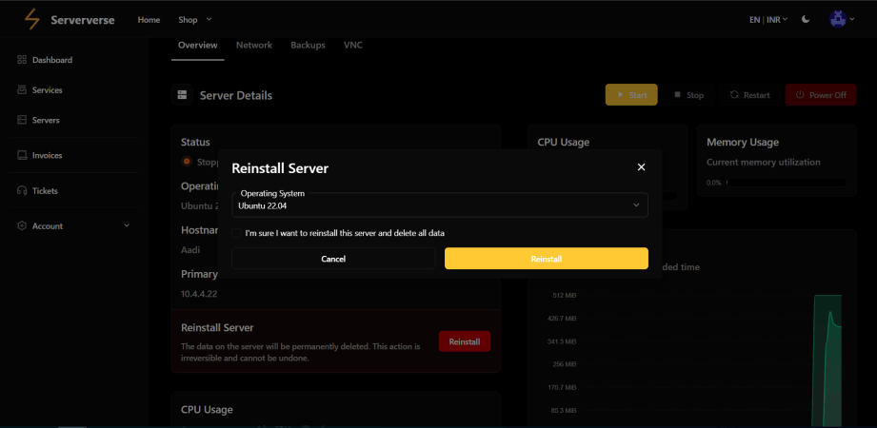877x428 pixels.
Task: Open the EN | INR language currency selector
Action: point(767,20)
